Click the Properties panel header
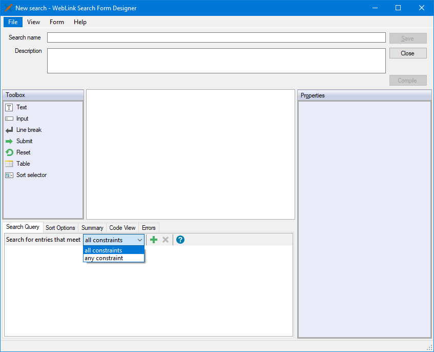Viewport: 434px width, 352px height. tap(364, 95)
